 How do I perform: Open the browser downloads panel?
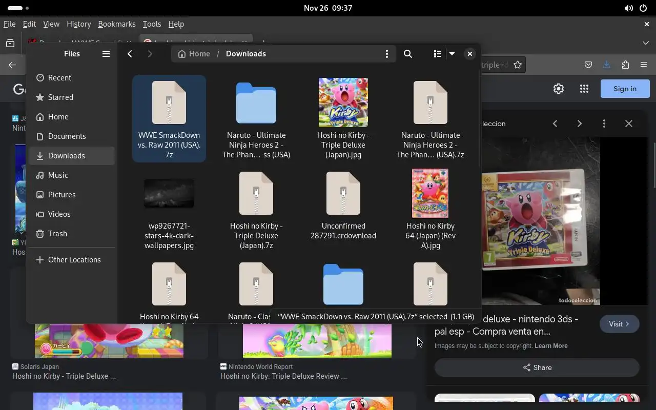coord(607,65)
